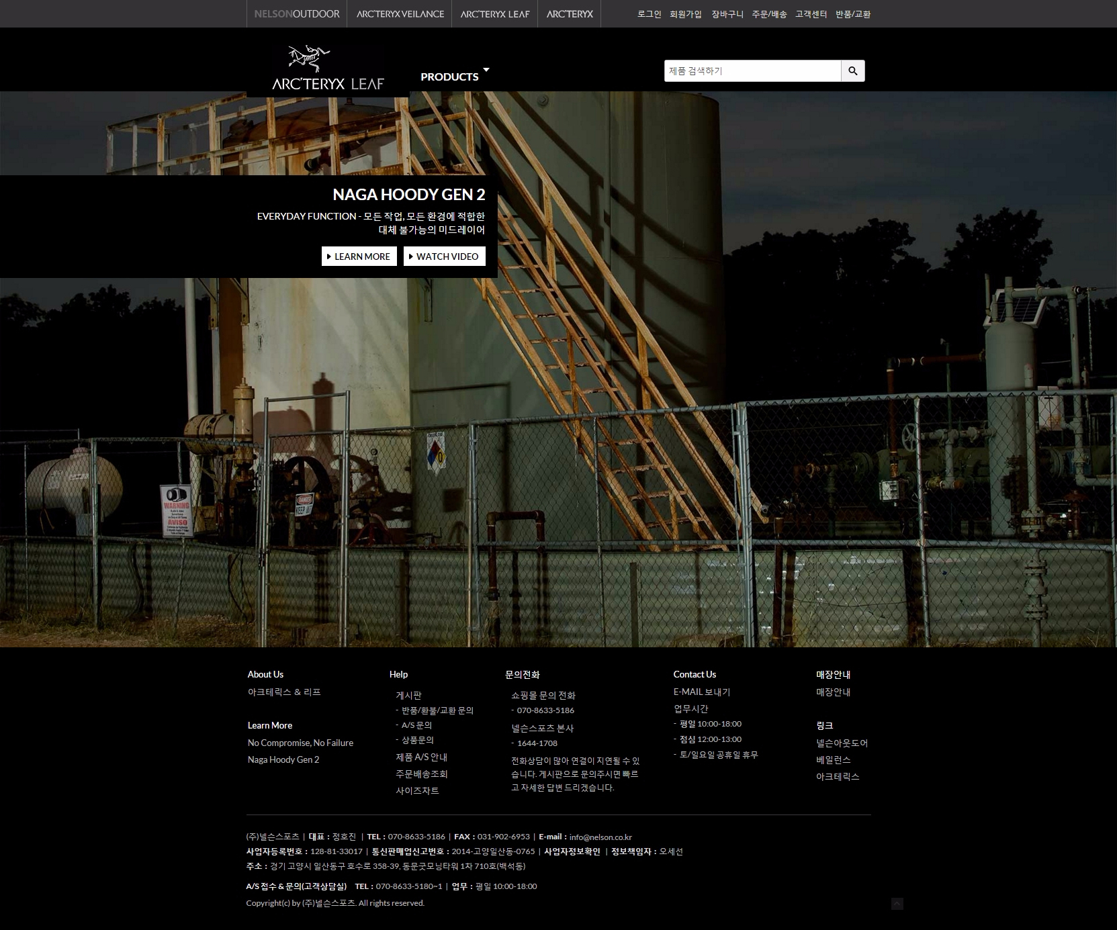
Task: Click info@nelson.co.kr email address
Action: click(x=600, y=837)
